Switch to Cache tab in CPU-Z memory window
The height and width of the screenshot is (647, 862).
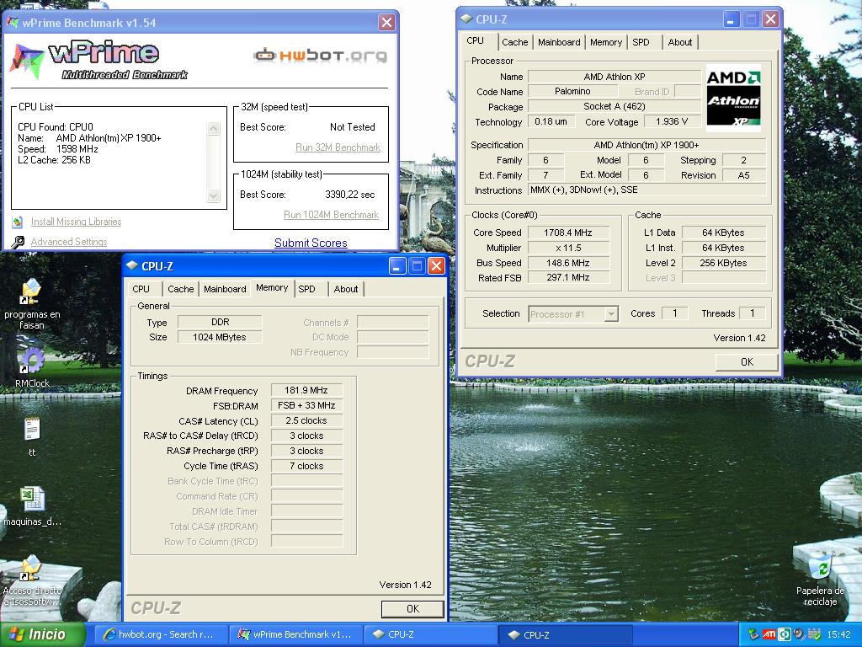(181, 289)
